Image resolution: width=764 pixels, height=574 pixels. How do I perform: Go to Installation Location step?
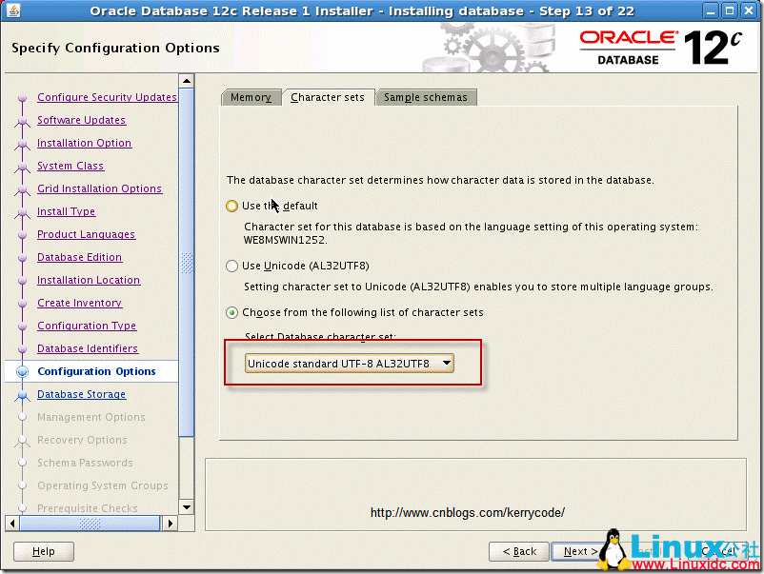pos(89,280)
